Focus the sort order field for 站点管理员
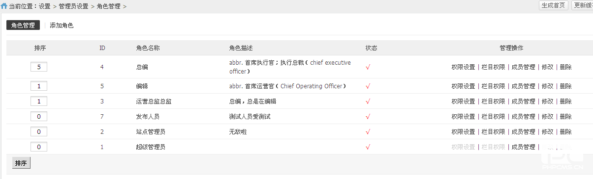The height and width of the screenshot is (179, 593). click(39, 132)
